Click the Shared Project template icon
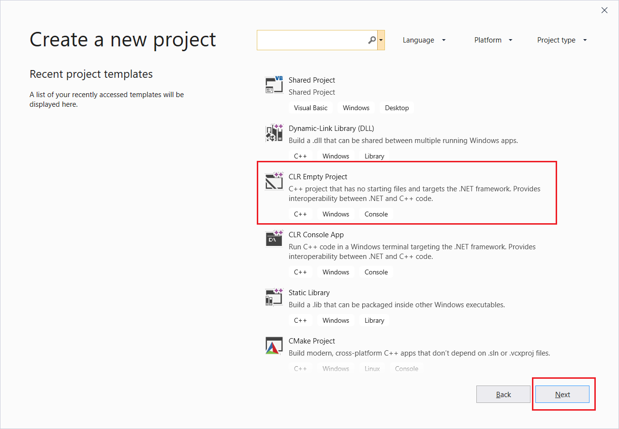The width and height of the screenshot is (619, 429). 274,85
